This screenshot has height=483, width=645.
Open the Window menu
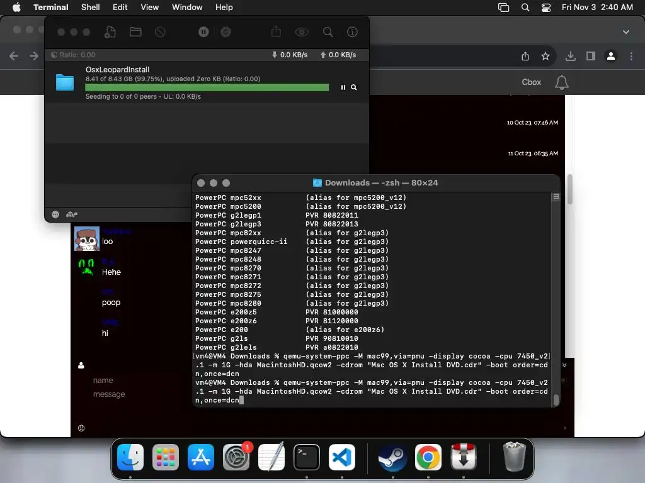pyautogui.click(x=187, y=8)
